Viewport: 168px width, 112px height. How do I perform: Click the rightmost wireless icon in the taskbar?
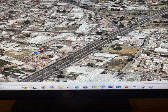[x=151, y=87]
